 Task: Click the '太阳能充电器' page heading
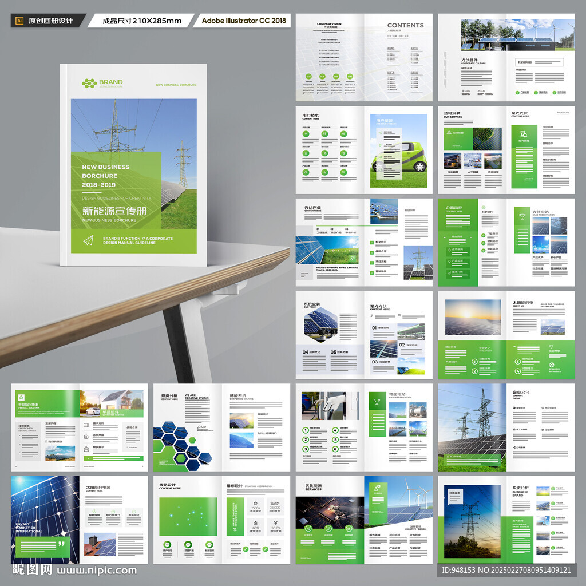click(x=98, y=488)
